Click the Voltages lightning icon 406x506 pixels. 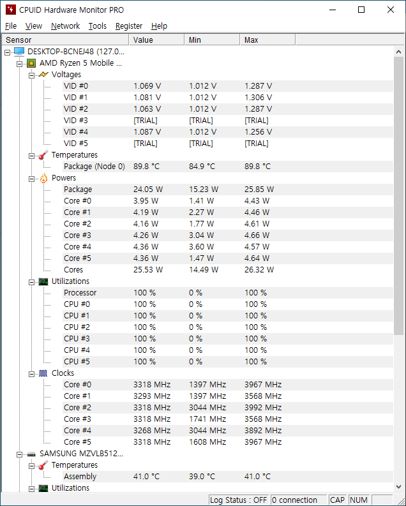[x=43, y=75]
